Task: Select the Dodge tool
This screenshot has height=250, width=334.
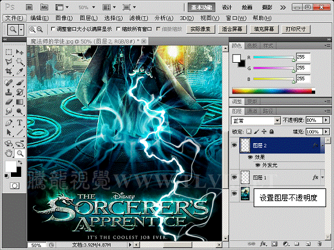Action: click(19, 111)
